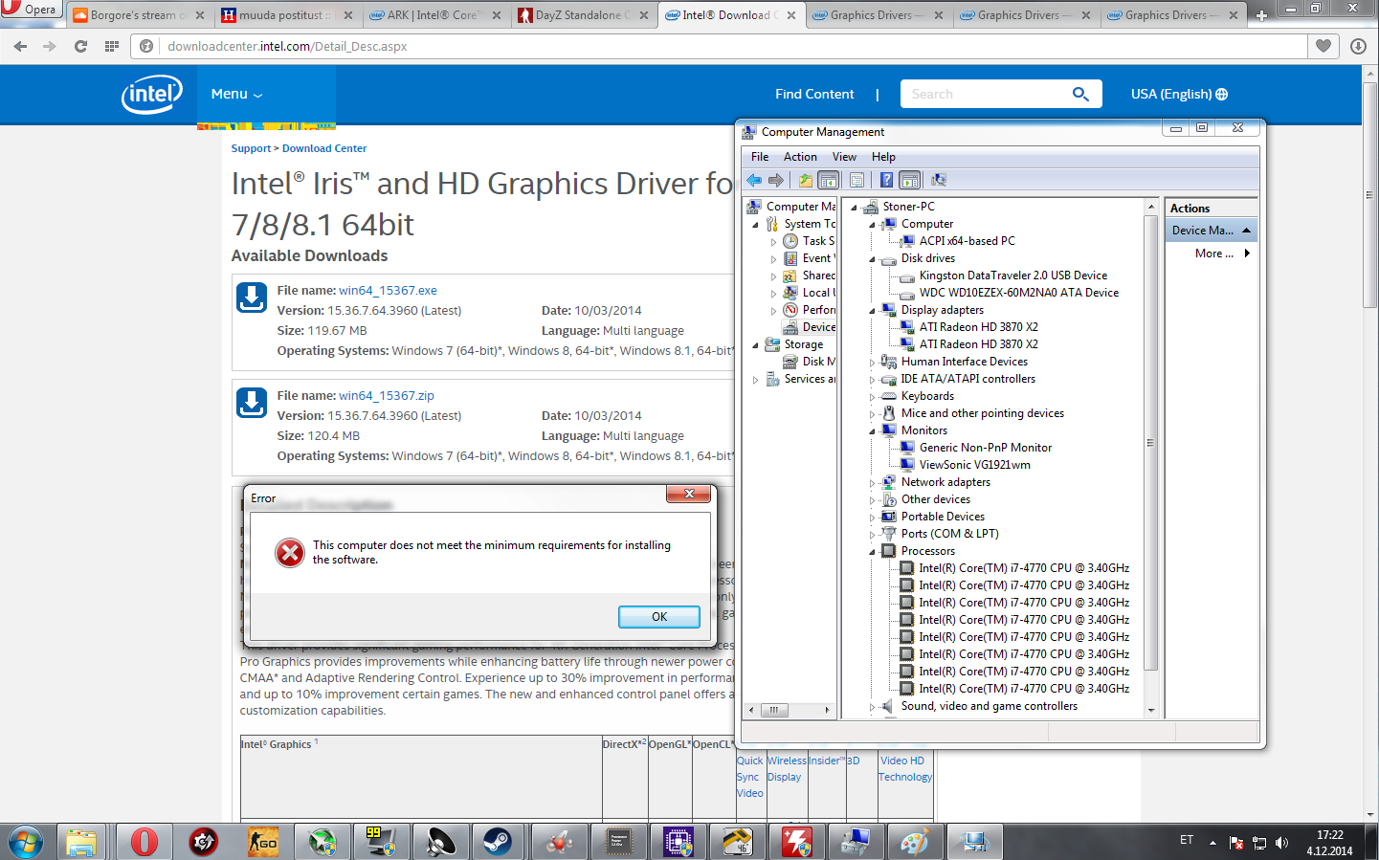Follow the Support breadcrumb link
This screenshot has height=860, width=1379.
point(251,148)
